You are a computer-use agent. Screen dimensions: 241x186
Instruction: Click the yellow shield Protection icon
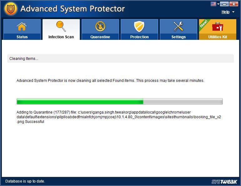pyautogui.click(x=139, y=27)
